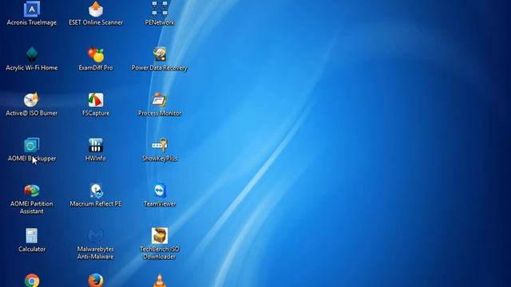Image resolution: width=511 pixels, height=287 pixels.
Task: Click the "PENetwork" label text
Action: (160, 22)
